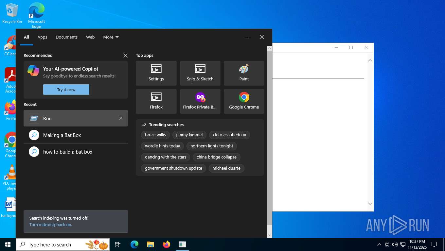Select the Run app on the taskbar
The height and width of the screenshot is (251, 445).
coord(182,244)
